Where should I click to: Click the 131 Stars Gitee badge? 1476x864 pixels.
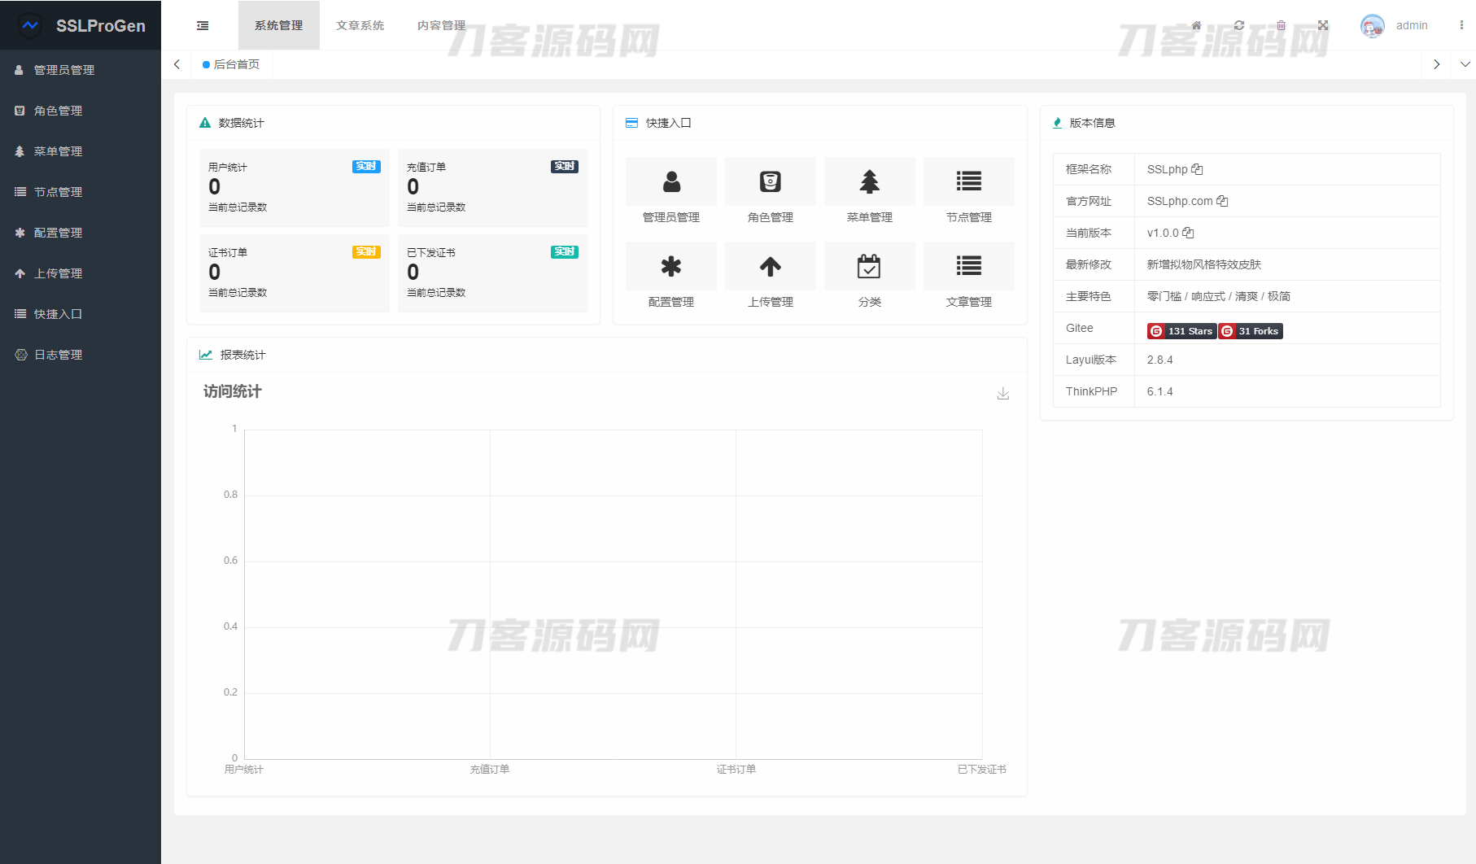(x=1181, y=331)
